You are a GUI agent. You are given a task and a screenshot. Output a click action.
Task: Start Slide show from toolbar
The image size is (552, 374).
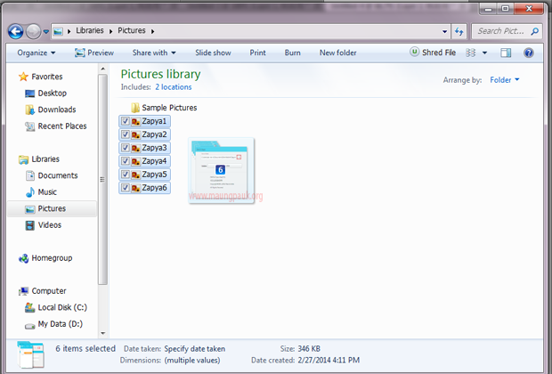213,53
